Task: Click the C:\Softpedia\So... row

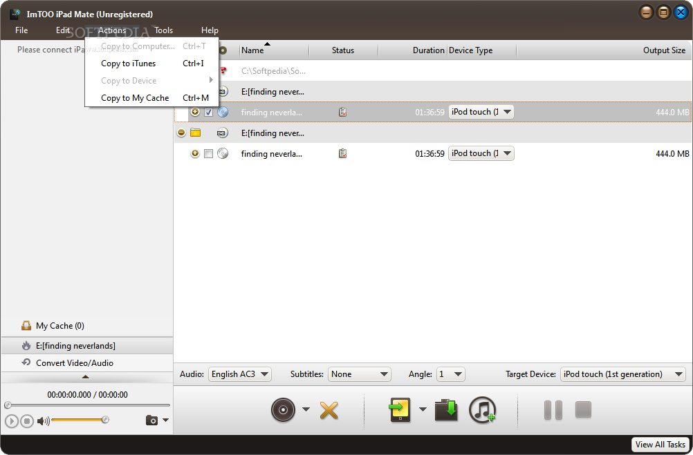Action: click(x=433, y=70)
